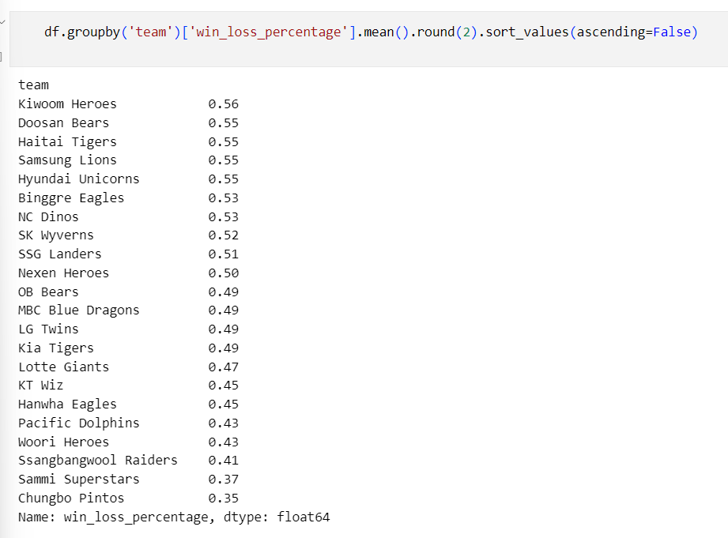This screenshot has height=538, width=728.
Task: Select the 'Kia Tigers' row label
Action: point(55,348)
